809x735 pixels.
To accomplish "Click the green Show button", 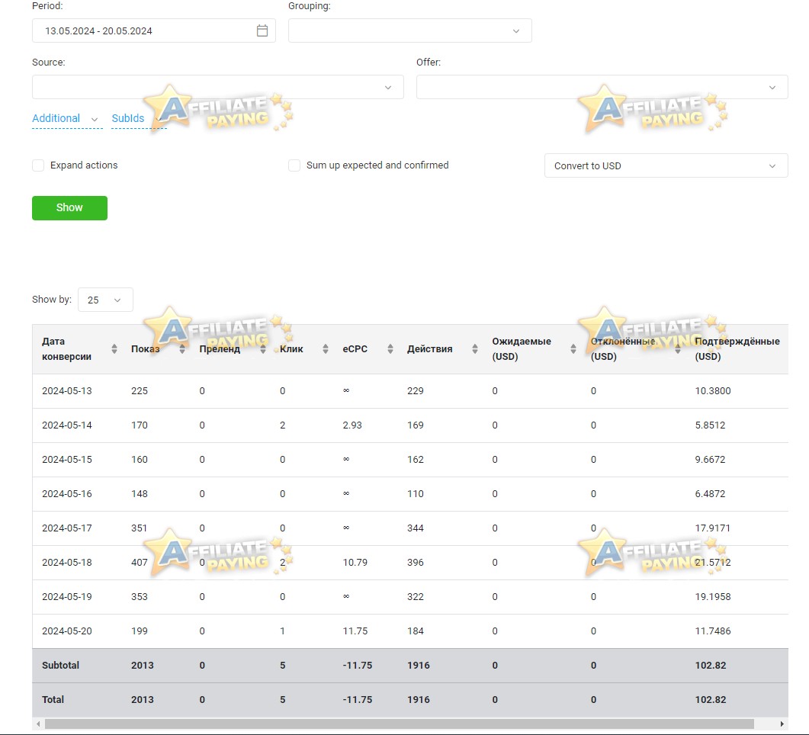I will [69, 208].
